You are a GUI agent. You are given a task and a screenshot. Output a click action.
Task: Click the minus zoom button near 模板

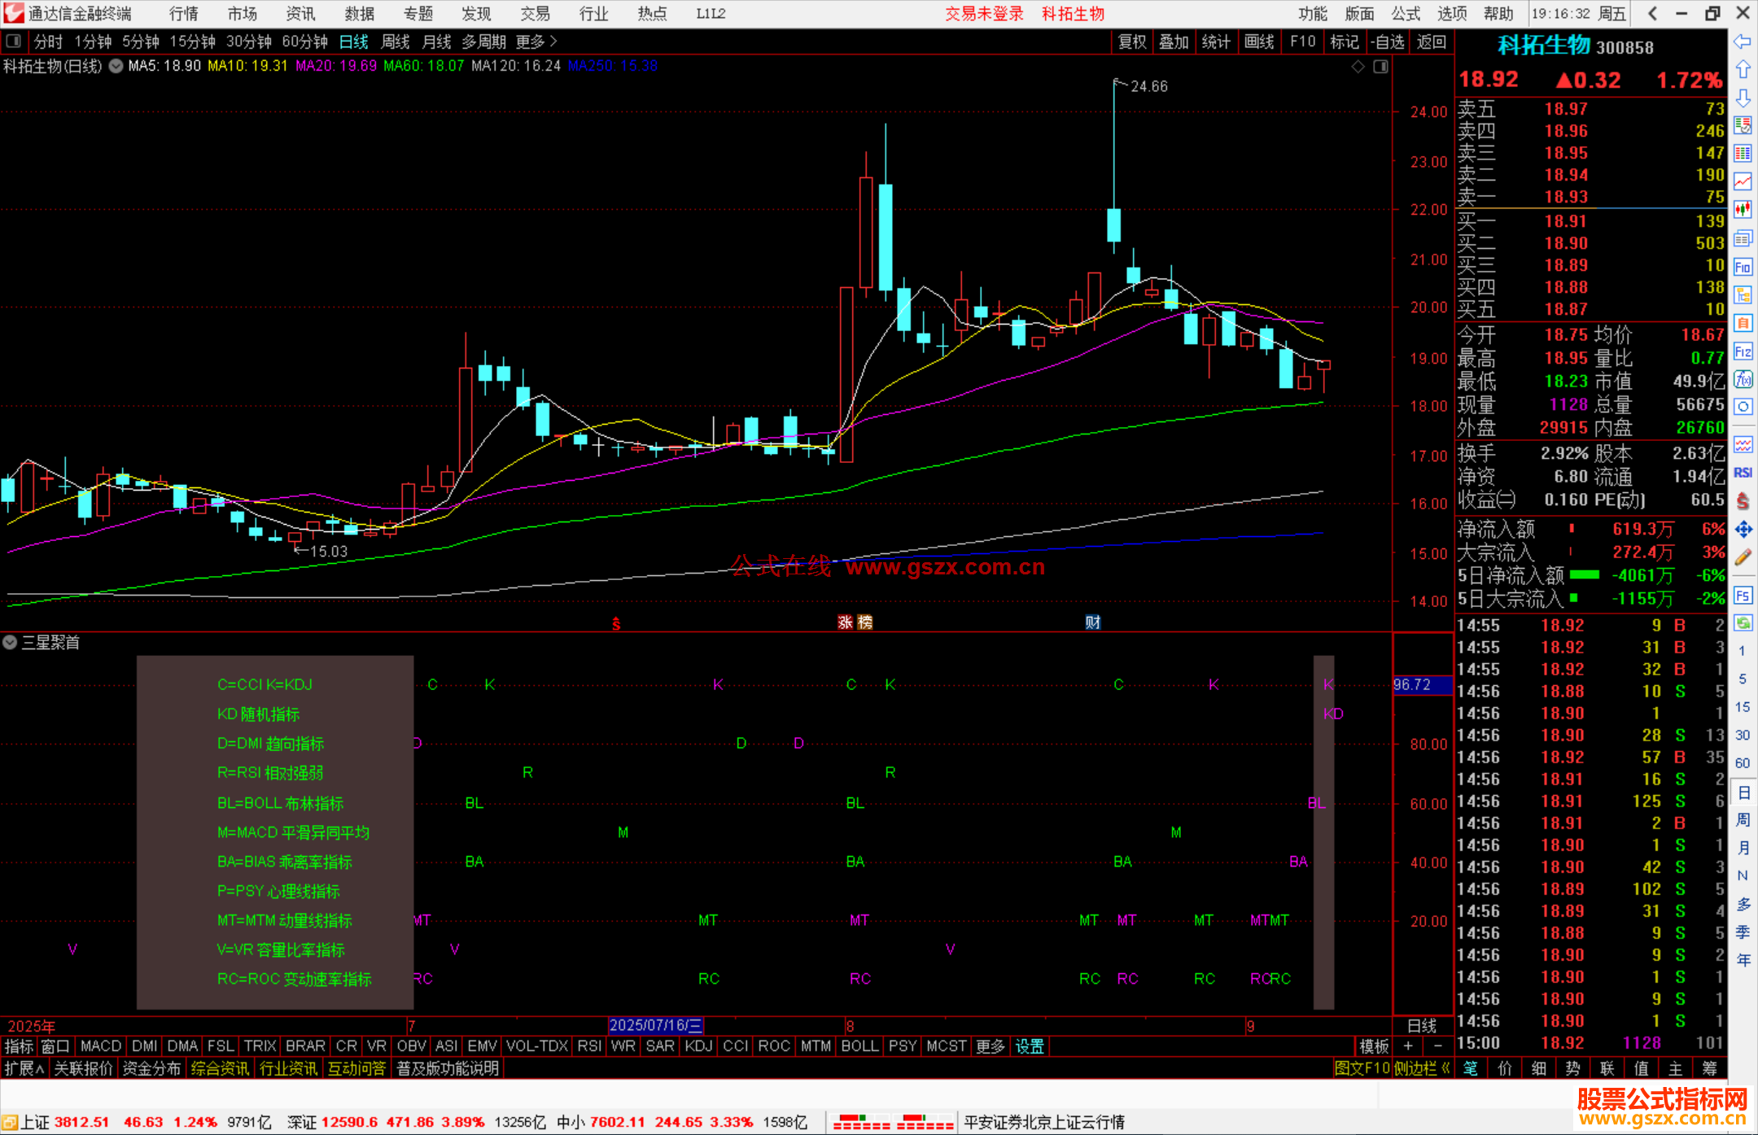(x=1437, y=1046)
